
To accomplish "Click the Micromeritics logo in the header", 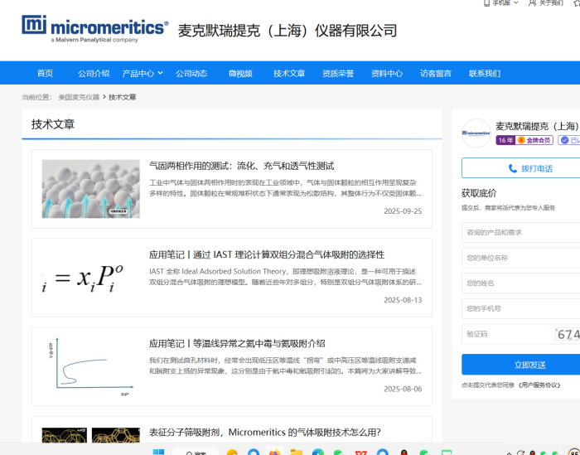I will [94, 29].
